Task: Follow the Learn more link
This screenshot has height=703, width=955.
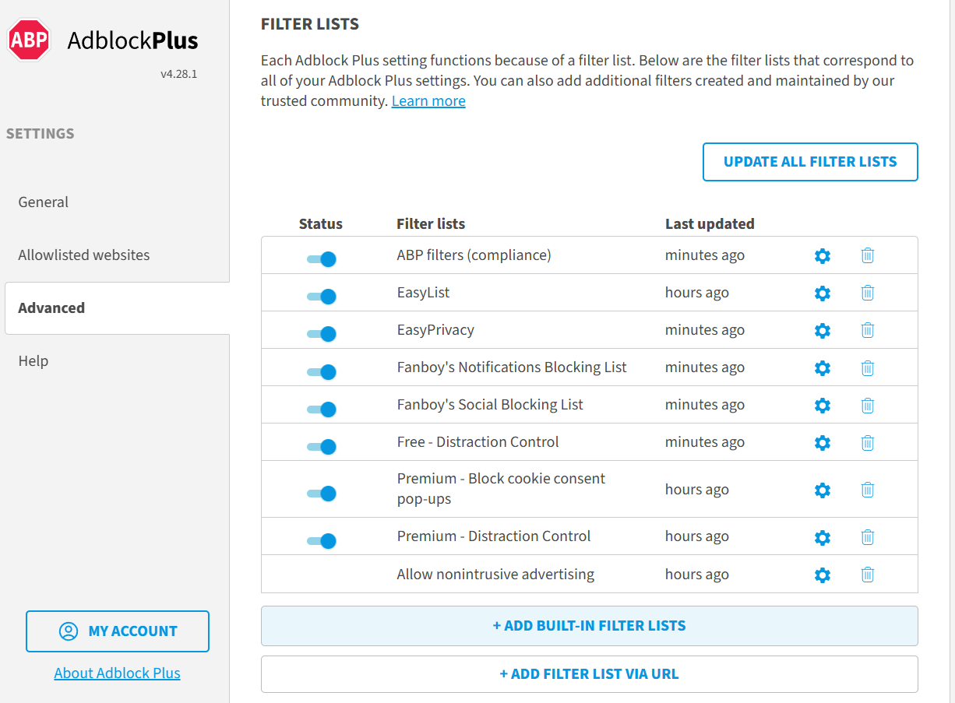Action: (x=428, y=101)
